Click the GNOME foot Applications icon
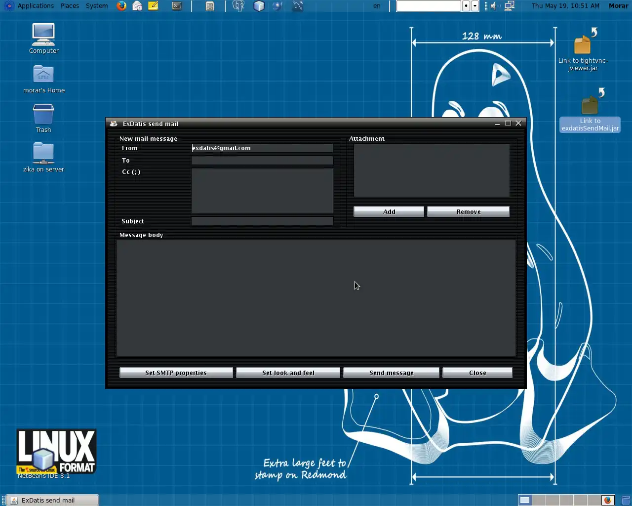The height and width of the screenshot is (506, 632). (9, 6)
